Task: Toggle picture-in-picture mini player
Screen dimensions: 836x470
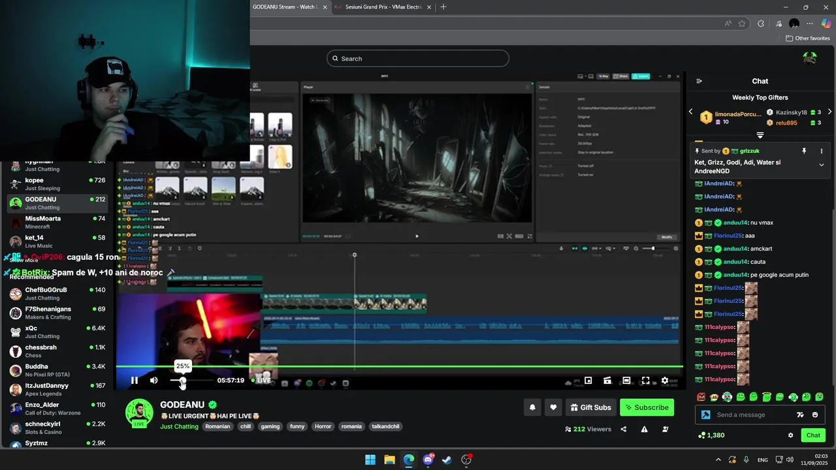Action: (588, 381)
